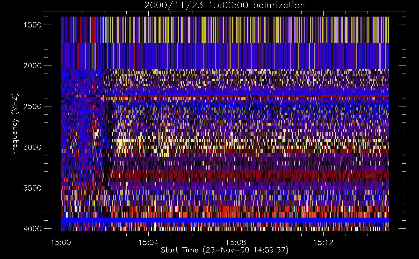Select the 2500 frequency axis label

click(x=32, y=106)
